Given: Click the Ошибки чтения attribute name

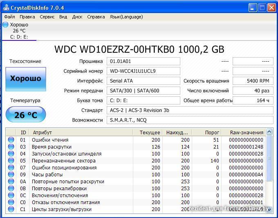Looking at the screenshot, I should click(x=50, y=140).
